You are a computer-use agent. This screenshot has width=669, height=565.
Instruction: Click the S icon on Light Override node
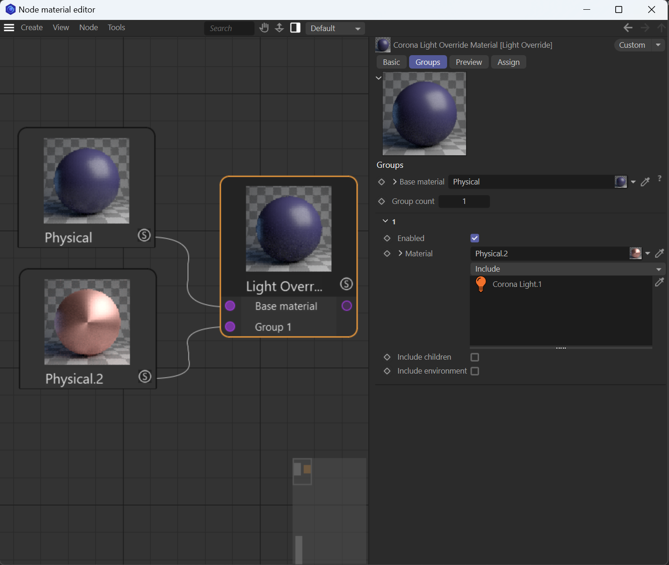point(347,284)
